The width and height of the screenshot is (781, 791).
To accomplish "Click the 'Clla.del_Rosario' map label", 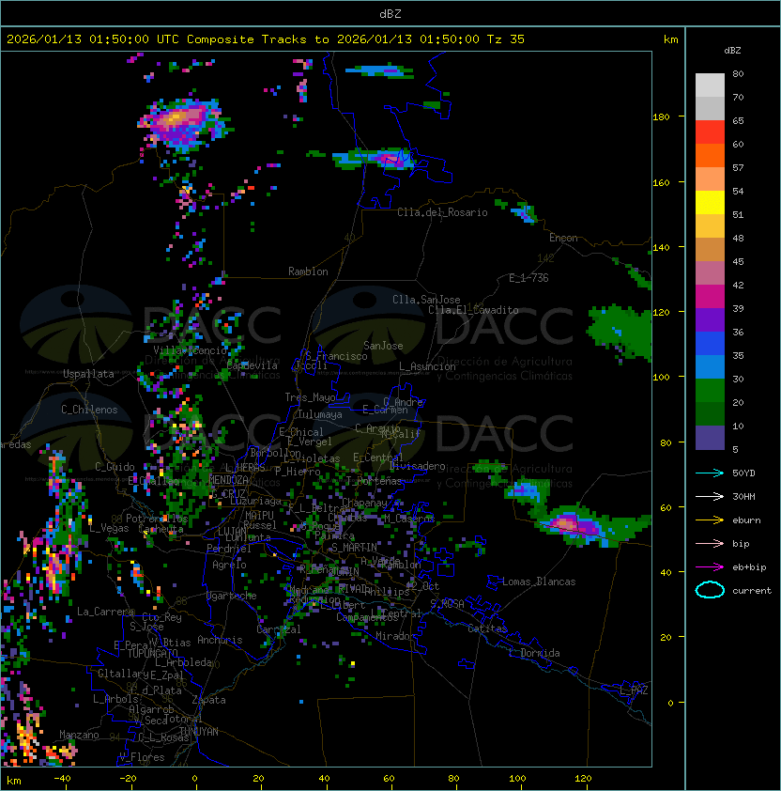I will pos(442,212).
